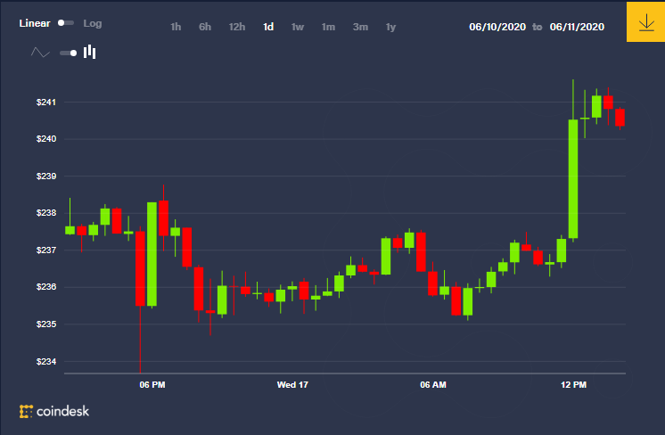Click the $241 price axis label

pos(46,103)
